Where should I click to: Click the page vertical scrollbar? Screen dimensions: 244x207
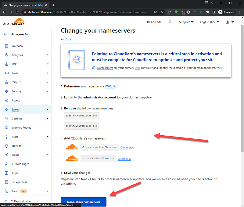[x=242, y=88]
